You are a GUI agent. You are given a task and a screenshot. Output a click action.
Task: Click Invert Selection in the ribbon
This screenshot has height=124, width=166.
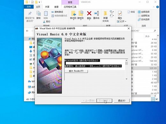tap(144, 19)
